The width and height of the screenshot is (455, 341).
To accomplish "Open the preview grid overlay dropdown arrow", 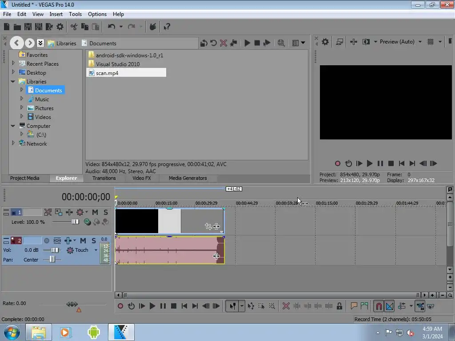I will [x=440, y=42].
